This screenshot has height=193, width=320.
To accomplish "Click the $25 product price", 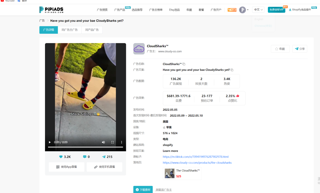I will tap(179, 176).
